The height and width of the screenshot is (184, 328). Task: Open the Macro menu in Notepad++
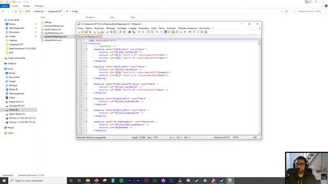pyautogui.click(x=162, y=28)
